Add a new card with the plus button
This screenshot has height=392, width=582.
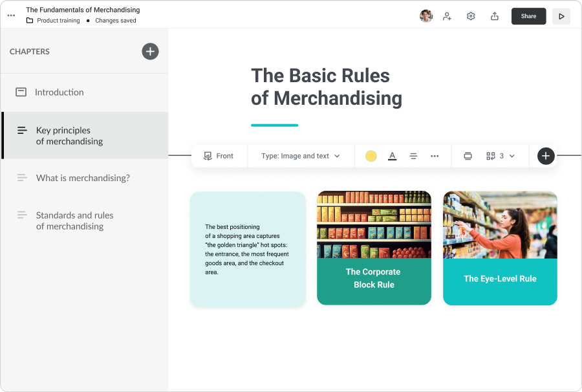click(544, 155)
